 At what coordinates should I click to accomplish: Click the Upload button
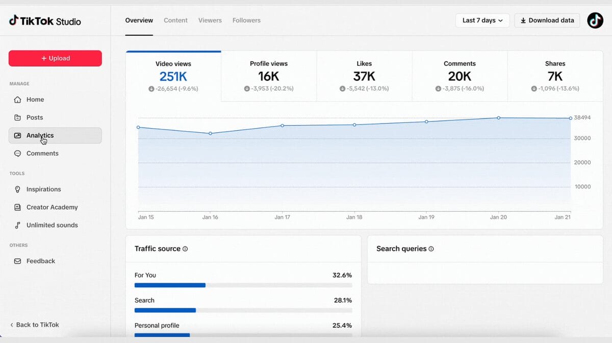tap(55, 58)
